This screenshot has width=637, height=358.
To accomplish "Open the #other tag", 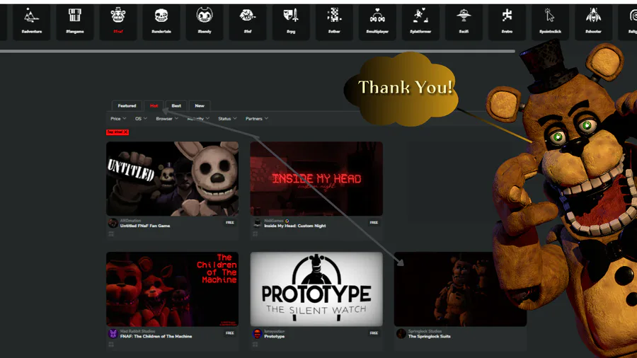I will [334, 22].
